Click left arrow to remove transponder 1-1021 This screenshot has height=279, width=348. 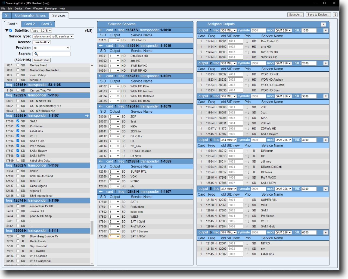pyautogui.click(x=101, y=76)
